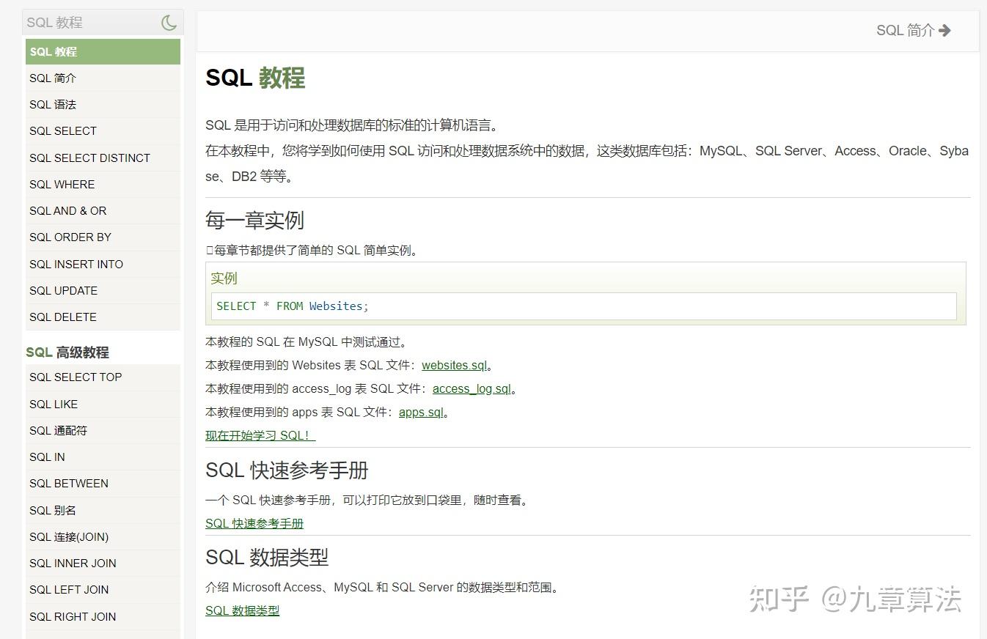Image resolution: width=987 pixels, height=639 pixels.
Task: Select SQL ORDER BY from the menu
Action: pos(70,237)
